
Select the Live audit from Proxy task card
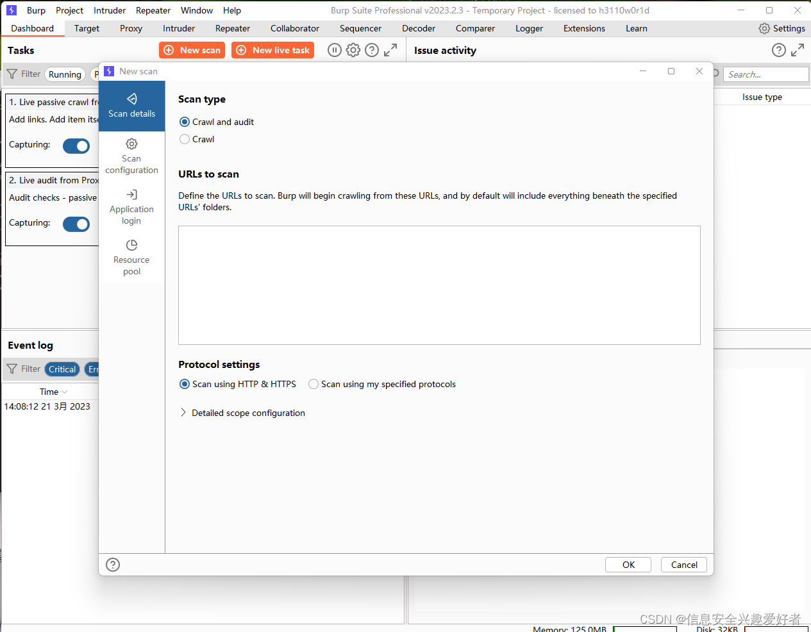tap(53, 209)
